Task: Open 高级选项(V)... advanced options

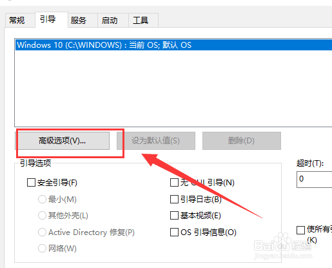Action: [62, 141]
